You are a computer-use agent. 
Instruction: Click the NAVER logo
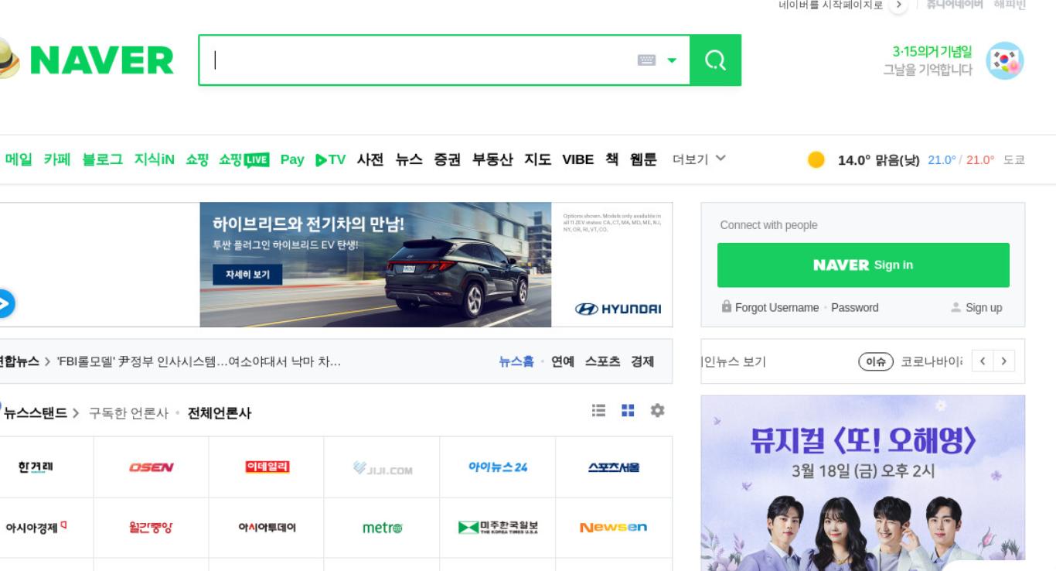(100, 60)
